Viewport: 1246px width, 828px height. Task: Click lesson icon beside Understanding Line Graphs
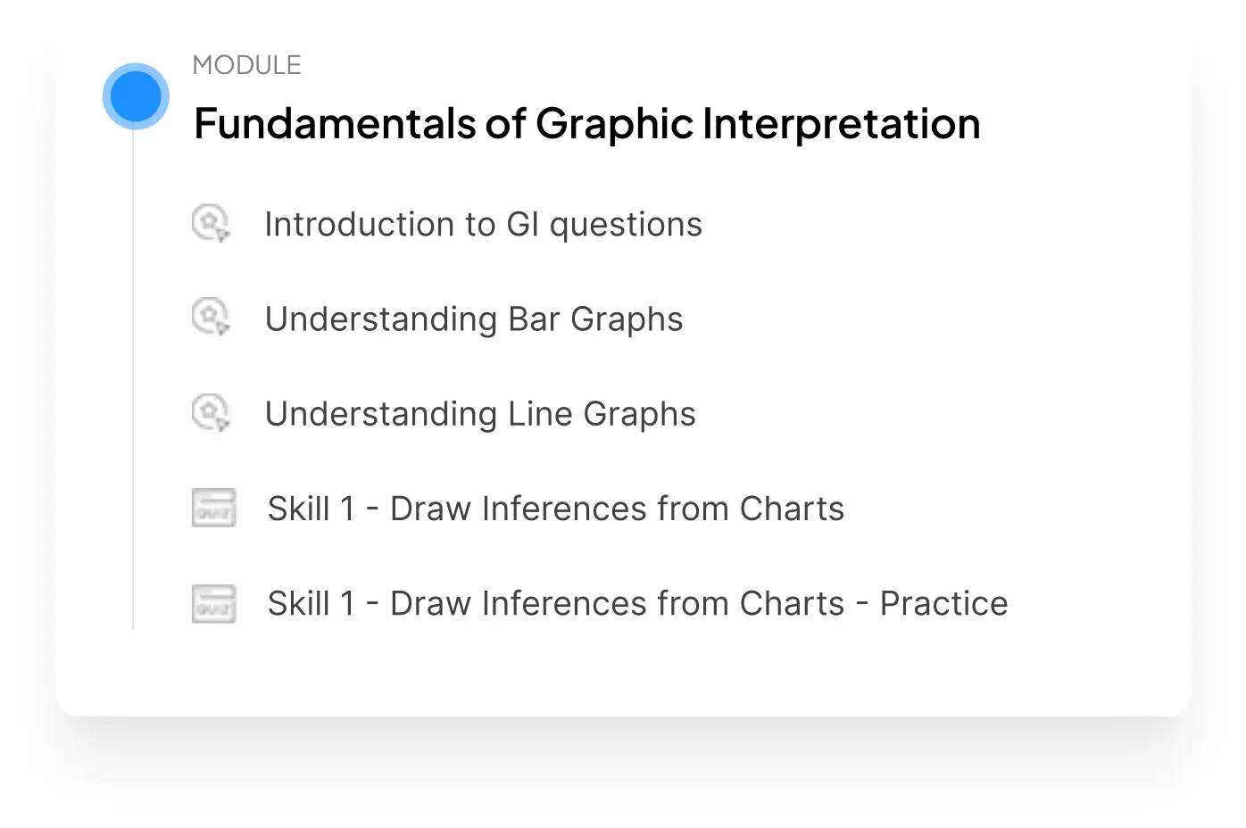point(212,413)
